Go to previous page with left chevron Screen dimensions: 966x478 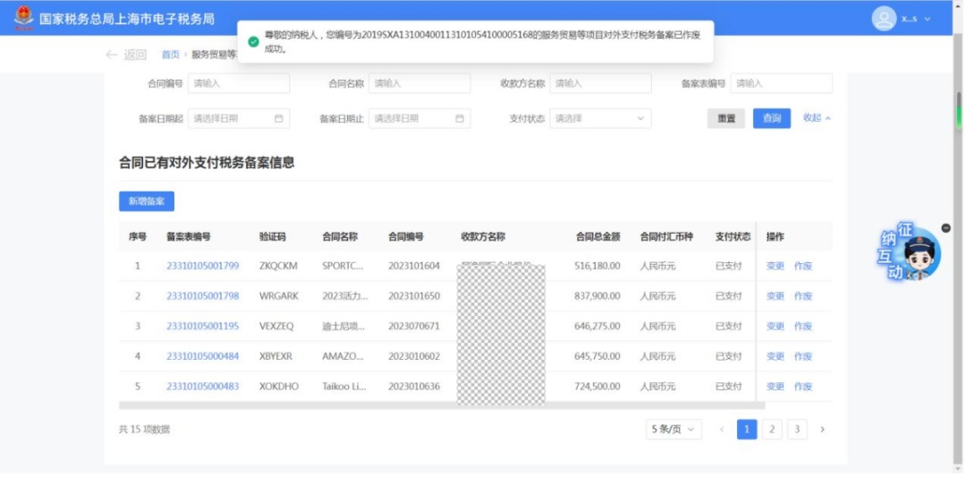722,430
